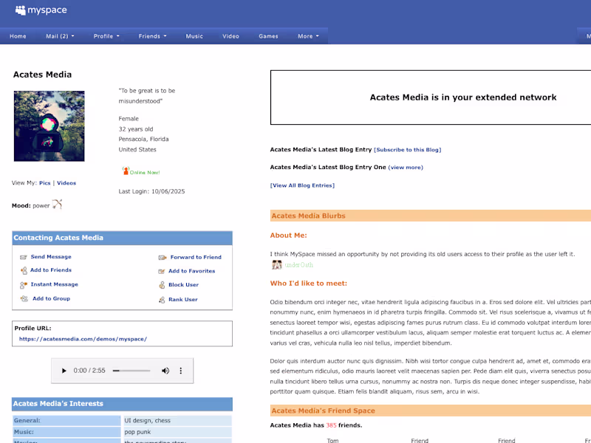Open the Friends navigation menu
Screen dimensions: 591x443
(152, 35)
